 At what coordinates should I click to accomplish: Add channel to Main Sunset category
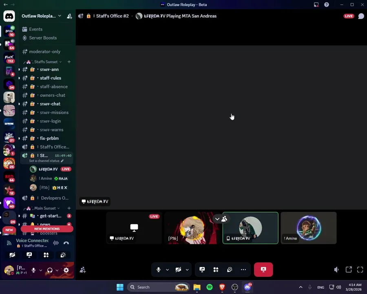coord(69,208)
